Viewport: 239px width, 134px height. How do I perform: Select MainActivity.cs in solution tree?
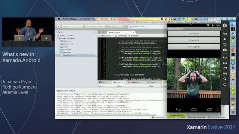point(69,55)
